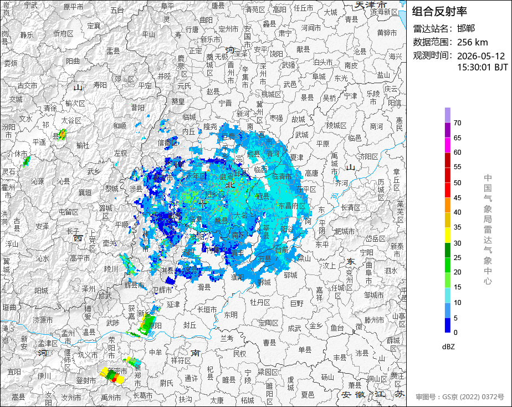Viewport: 512px width, 407px height.
Task: Click the radar station name '邯郸' in header
Action: click(x=466, y=28)
